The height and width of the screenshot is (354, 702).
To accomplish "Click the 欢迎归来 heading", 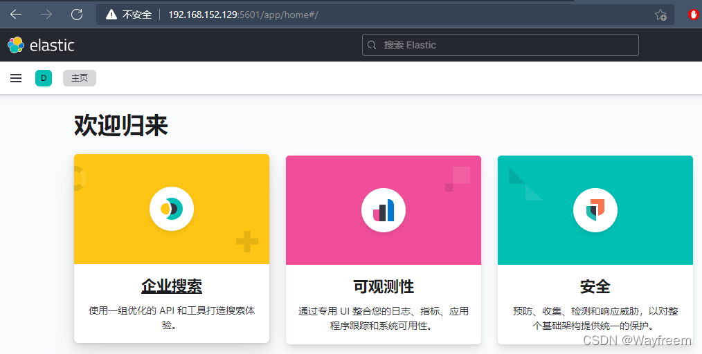I will 121,125.
